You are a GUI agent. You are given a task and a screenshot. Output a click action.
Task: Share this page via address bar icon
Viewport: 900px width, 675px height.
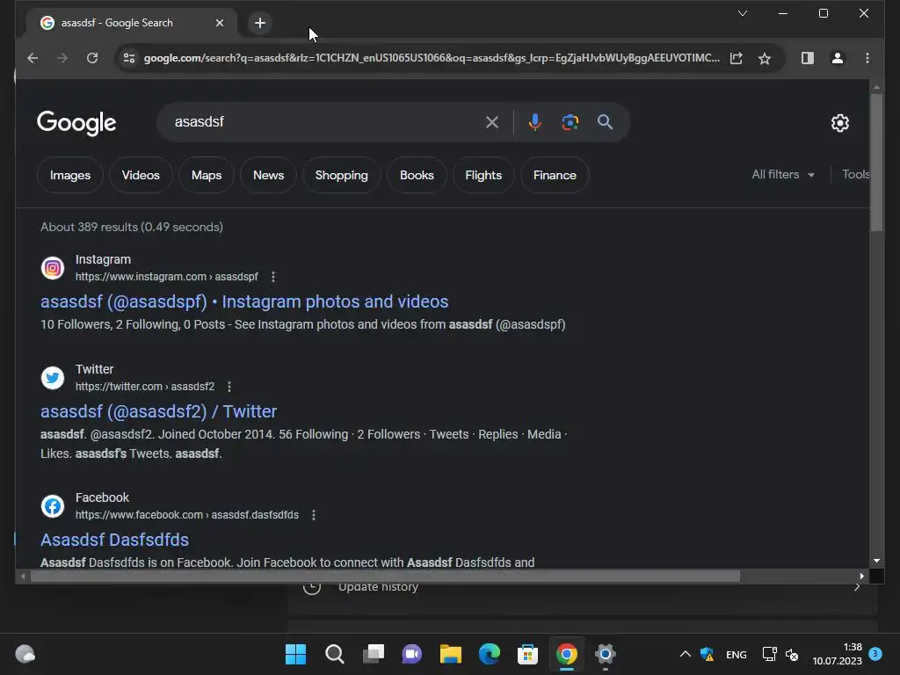pos(736,58)
